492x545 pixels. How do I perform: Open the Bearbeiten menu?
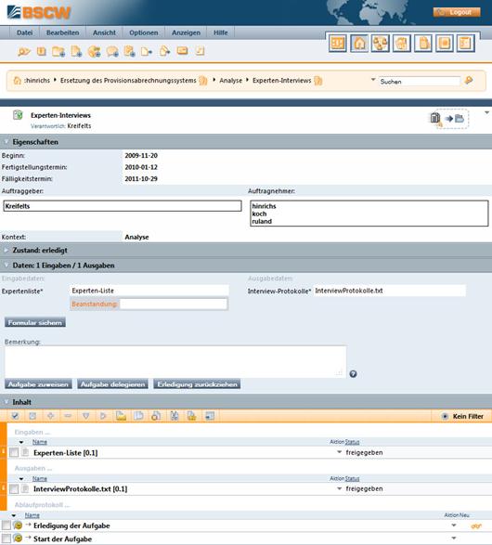click(x=62, y=32)
